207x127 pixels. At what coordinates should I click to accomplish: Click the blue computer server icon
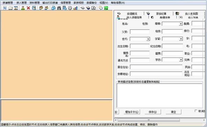65,8
